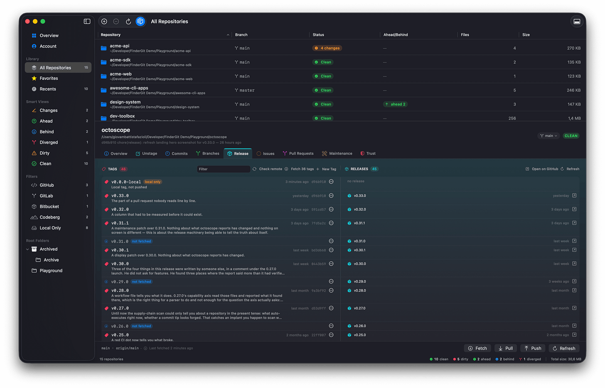Image resolution: width=605 pixels, height=388 pixels.
Task: Open more options for tag v0.0.0-local
Action: pyautogui.click(x=331, y=182)
